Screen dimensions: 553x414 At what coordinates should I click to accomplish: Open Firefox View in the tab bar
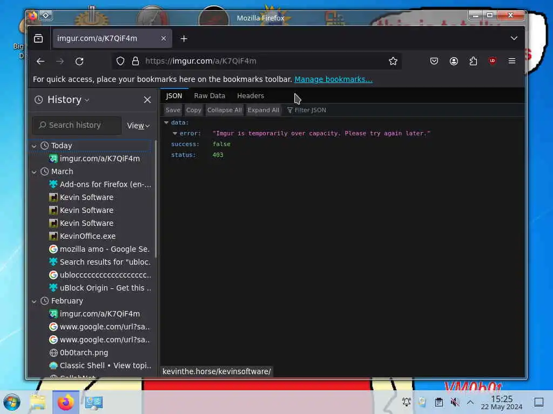[38, 38]
